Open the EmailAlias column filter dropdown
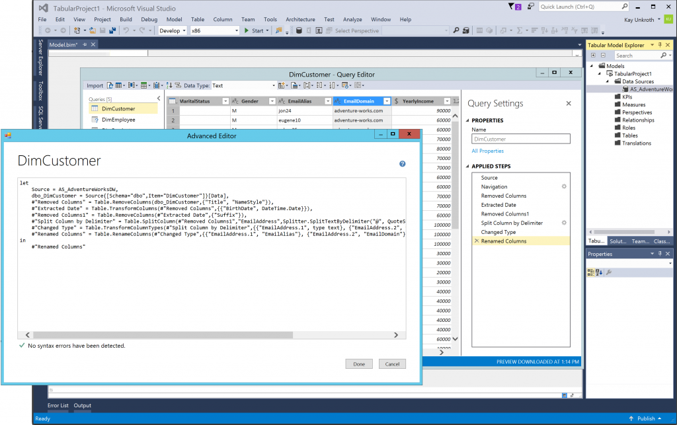The height and width of the screenshot is (425, 677). point(328,101)
